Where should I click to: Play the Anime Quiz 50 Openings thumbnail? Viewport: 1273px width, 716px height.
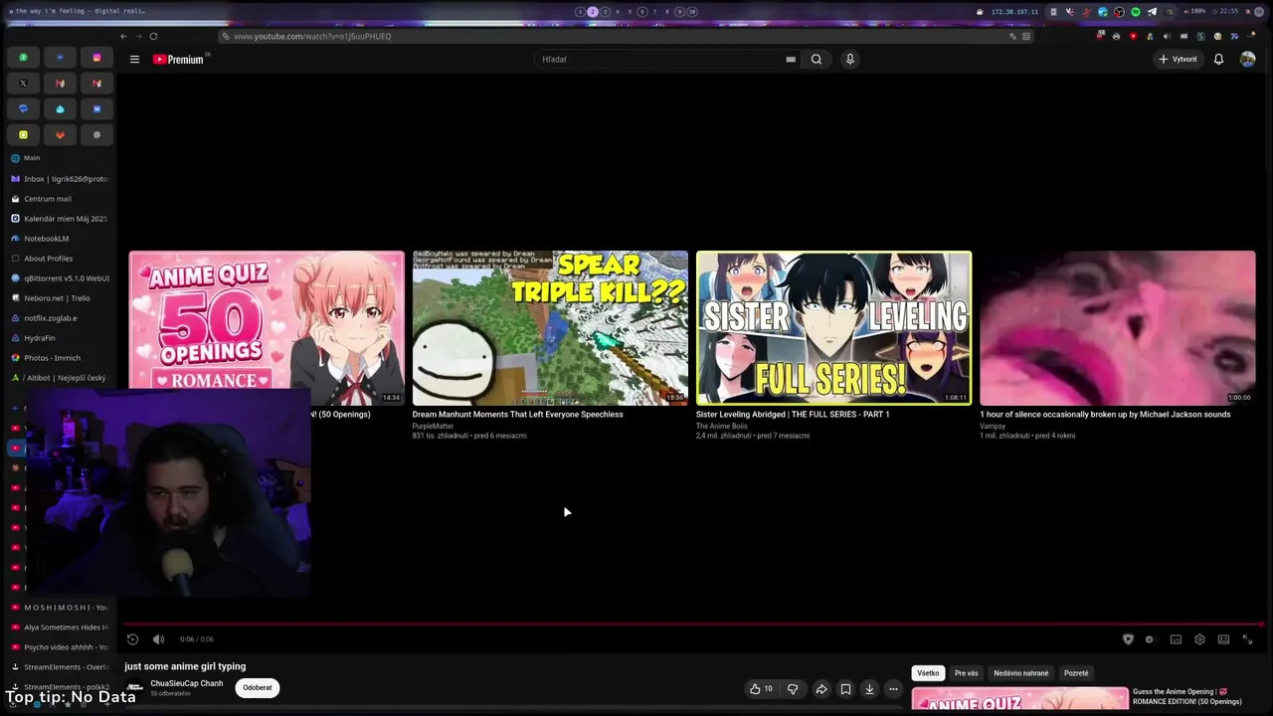(x=267, y=328)
